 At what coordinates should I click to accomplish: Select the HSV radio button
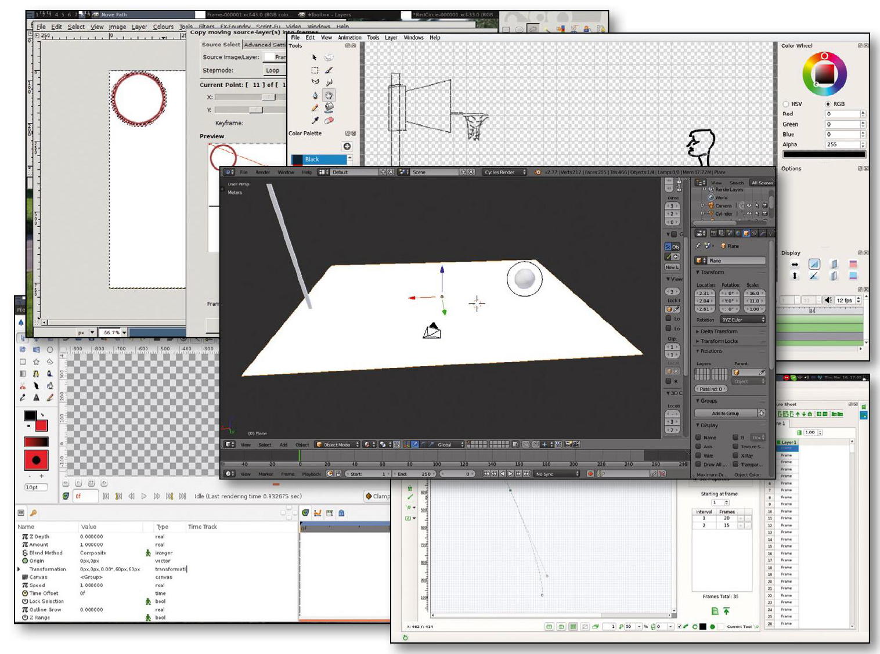click(x=786, y=104)
